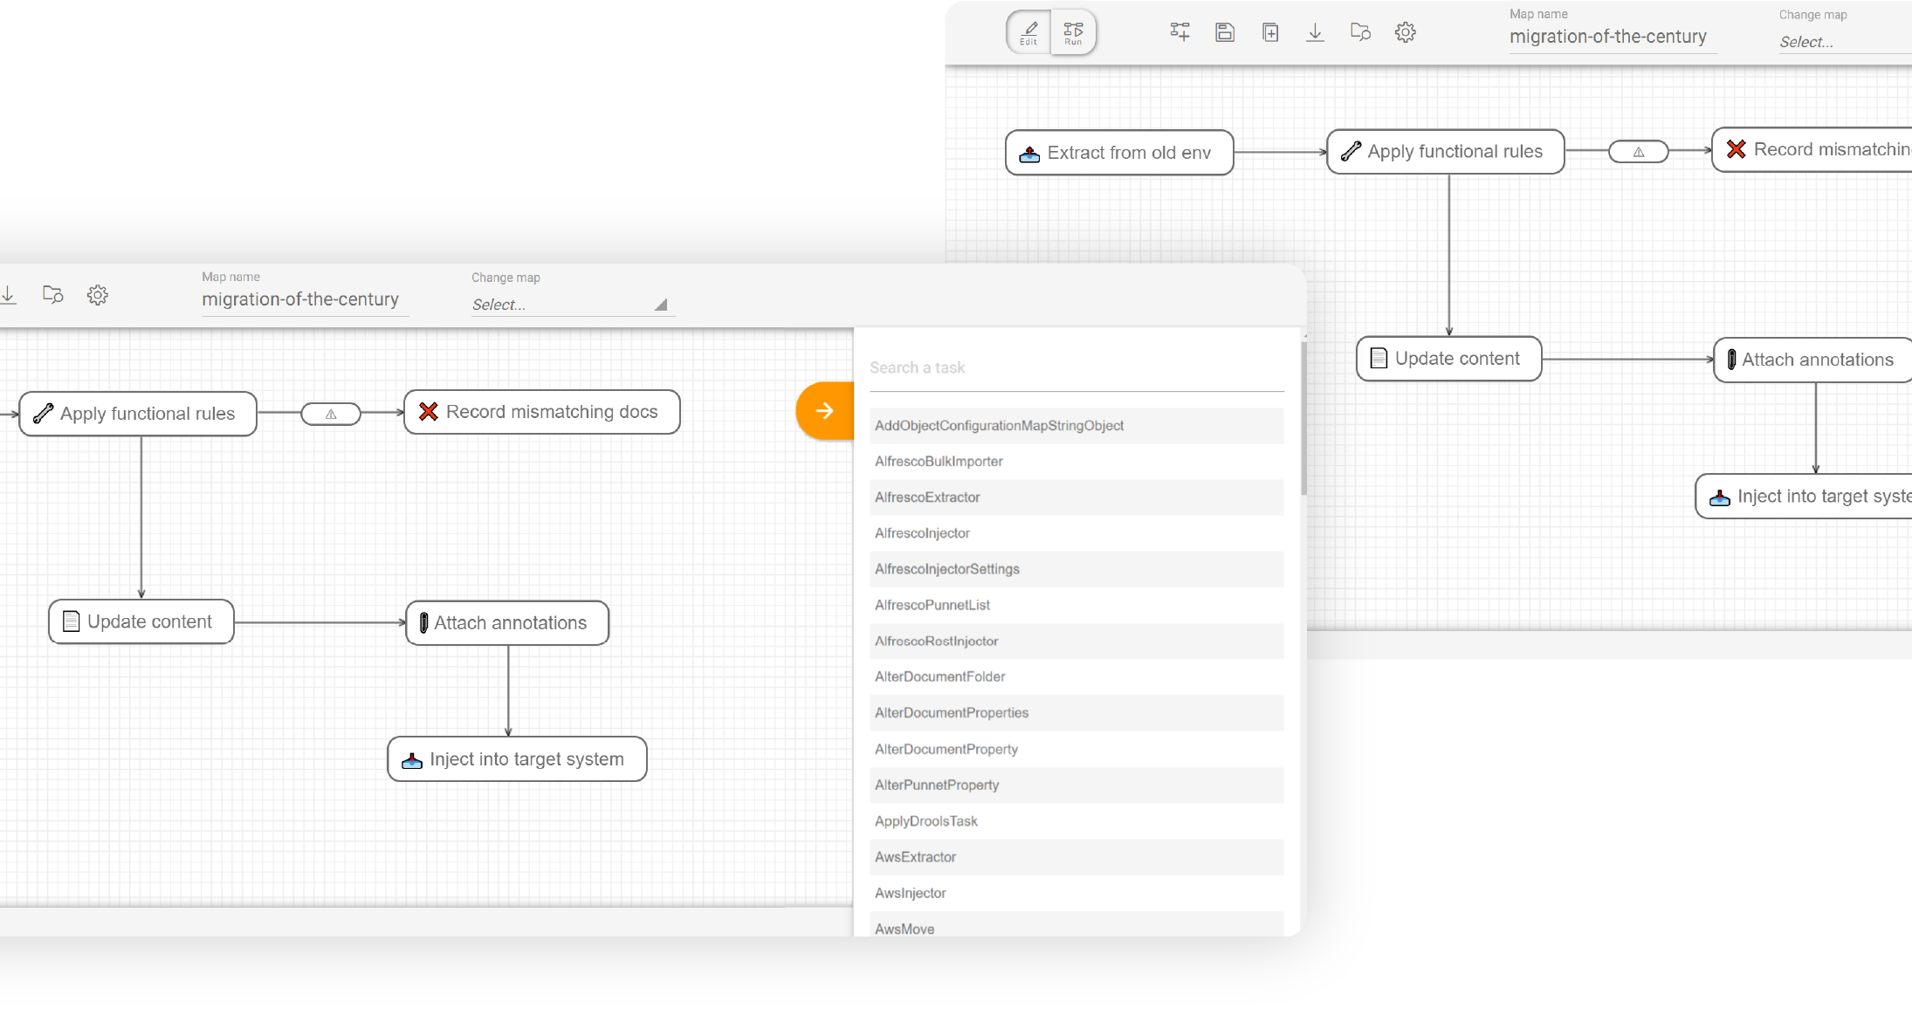Click the Edit mode toggle button
The image size is (1912, 1029).
pyautogui.click(x=1030, y=31)
